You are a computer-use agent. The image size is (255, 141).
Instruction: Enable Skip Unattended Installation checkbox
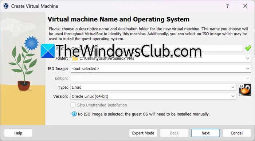(x=73, y=105)
